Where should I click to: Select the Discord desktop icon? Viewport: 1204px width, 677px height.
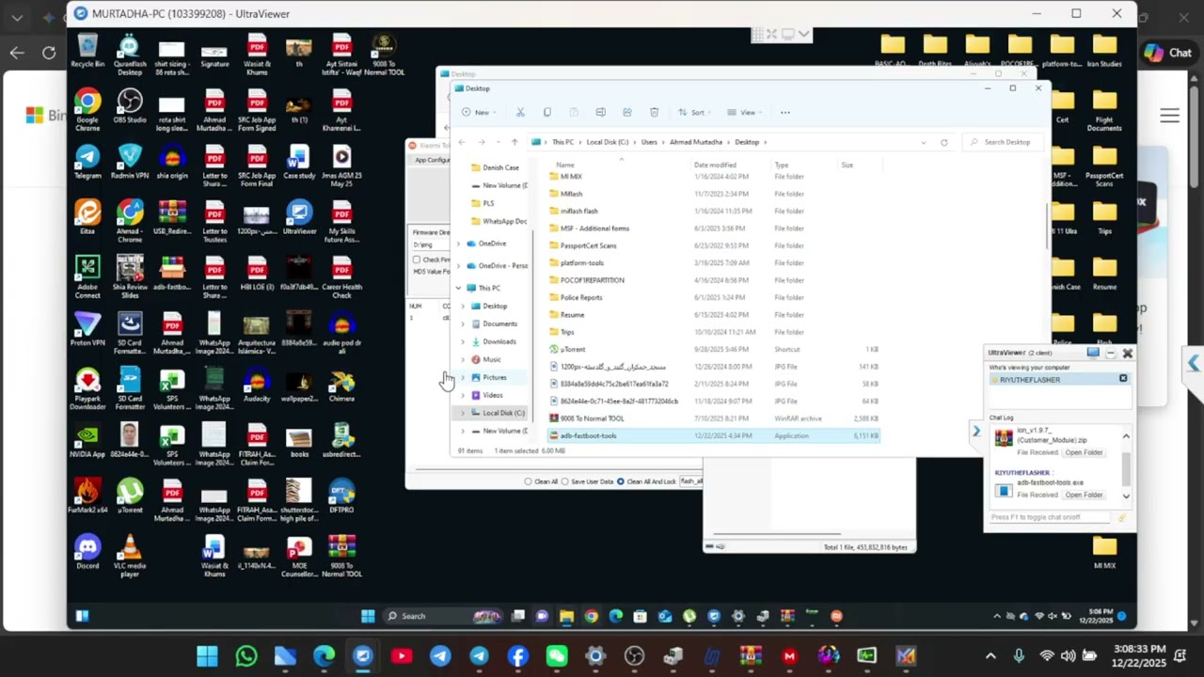pyautogui.click(x=87, y=553)
